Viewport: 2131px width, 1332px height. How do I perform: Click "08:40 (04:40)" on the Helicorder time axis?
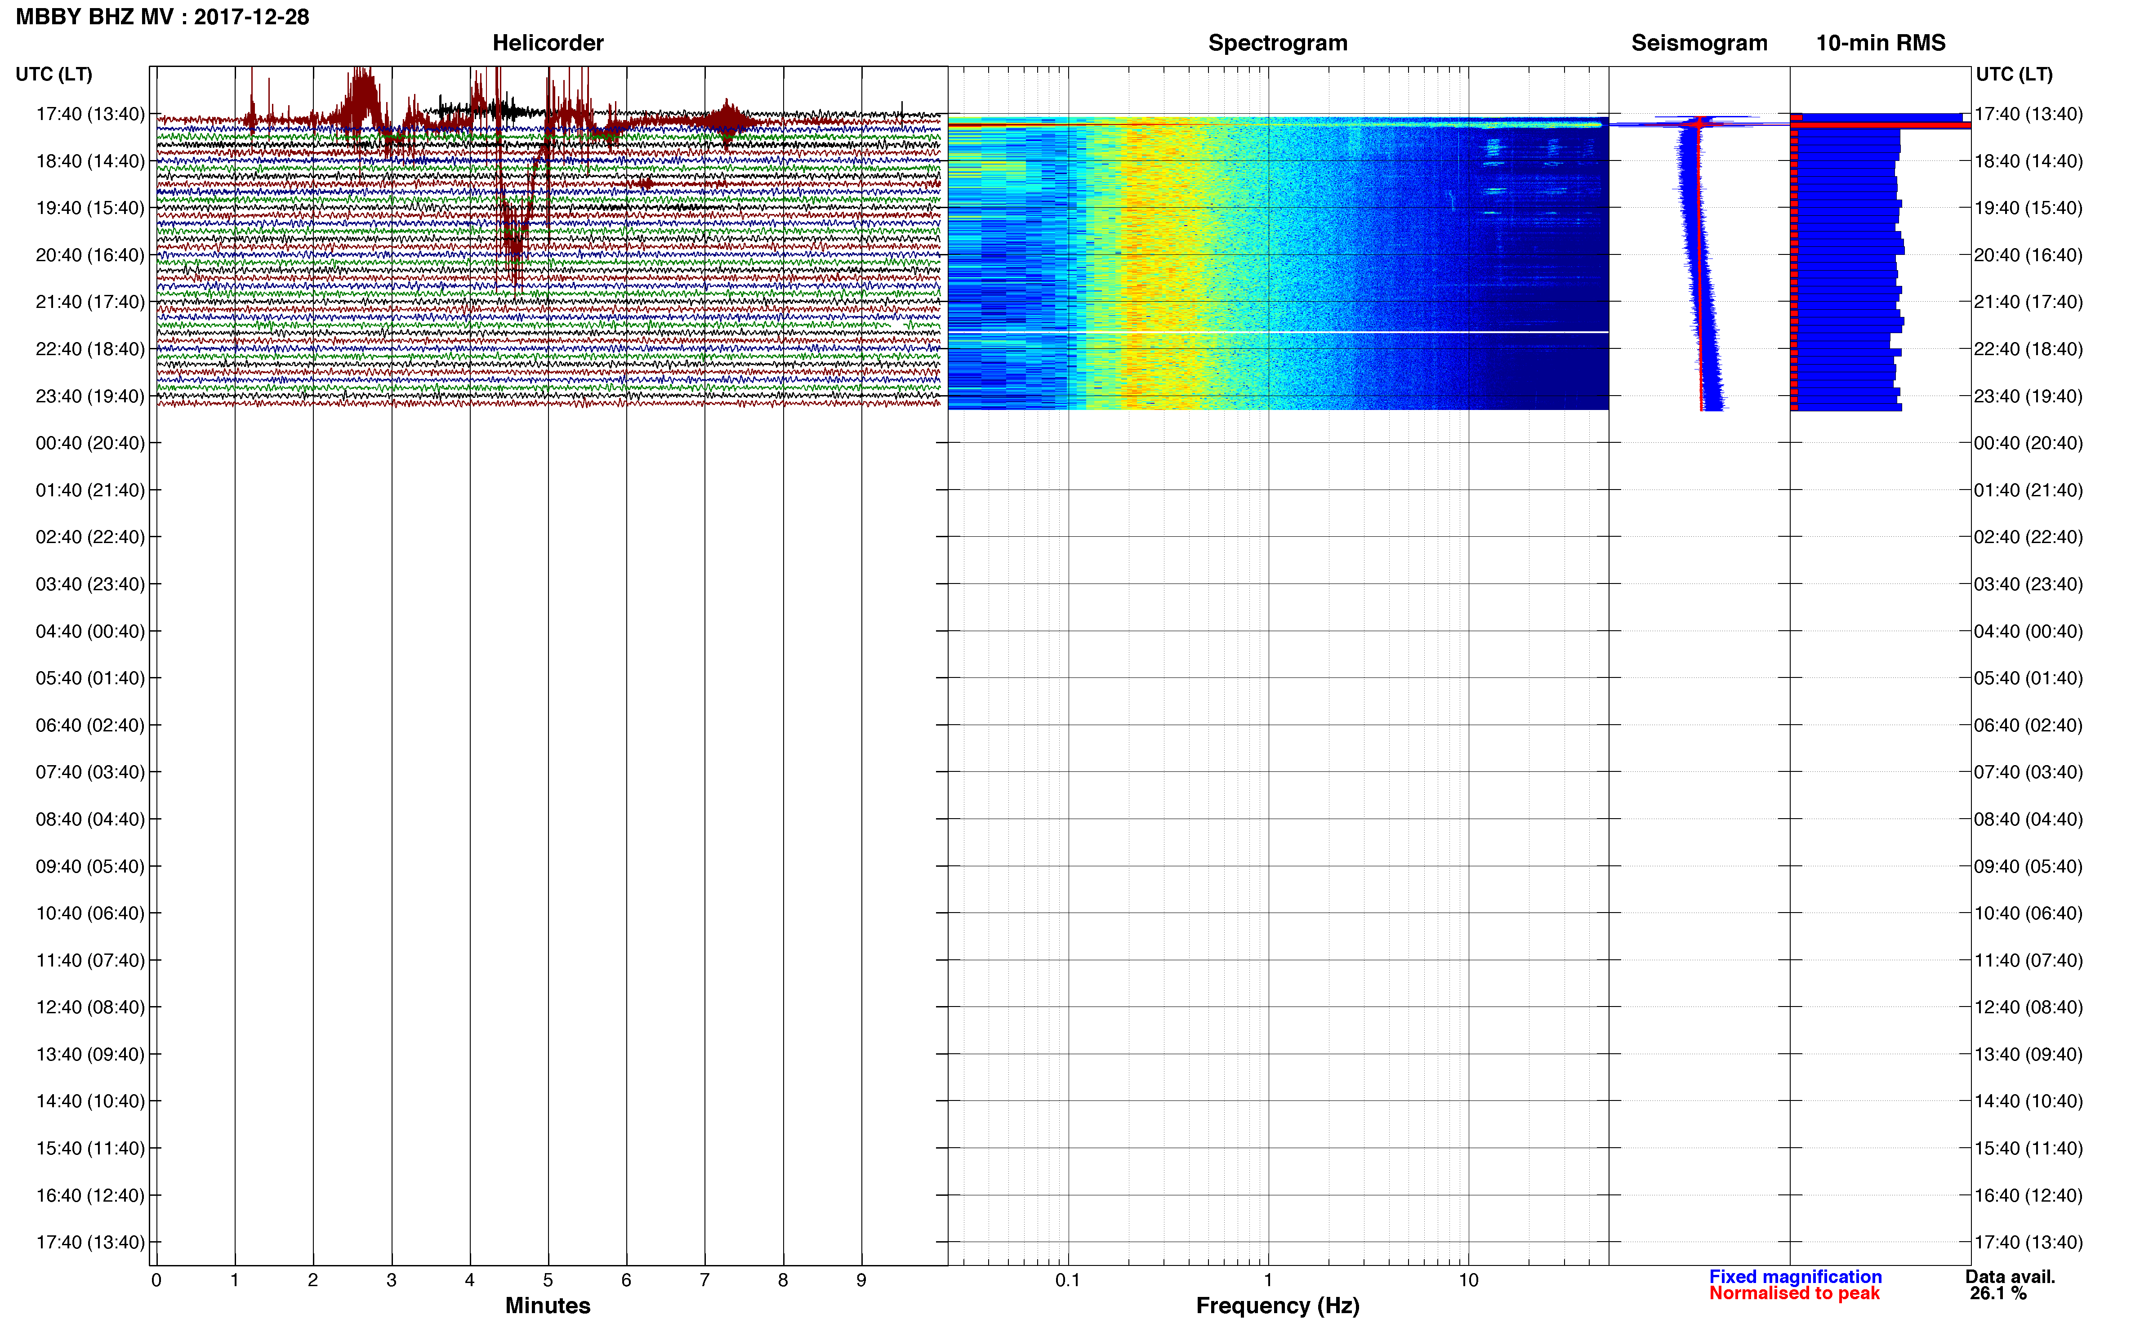coord(90,819)
